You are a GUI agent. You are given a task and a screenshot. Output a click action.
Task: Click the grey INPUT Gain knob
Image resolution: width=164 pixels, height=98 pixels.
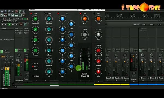pos(85,35)
